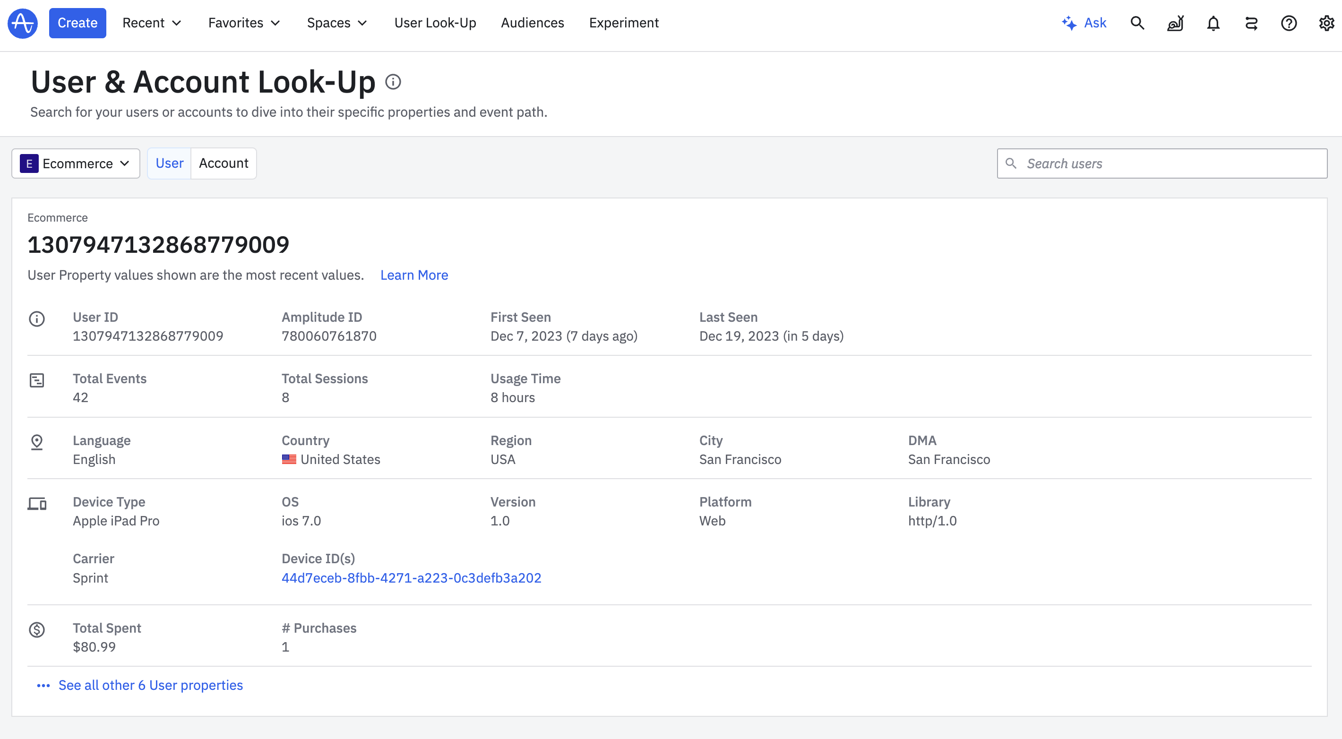The image size is (1342, 739).
Task: Expand the Recent dropdown menu
Action: tap(152, 23)
